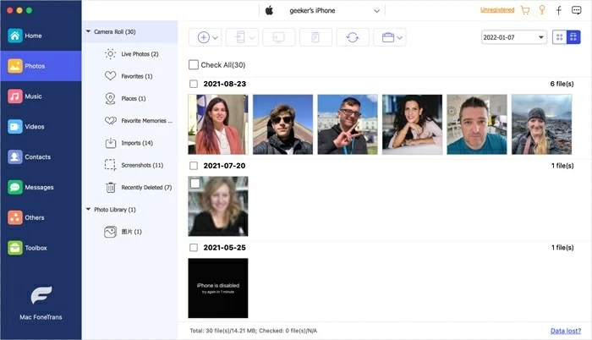Click the refresh icon in toolbar

[x=352, y=37]
